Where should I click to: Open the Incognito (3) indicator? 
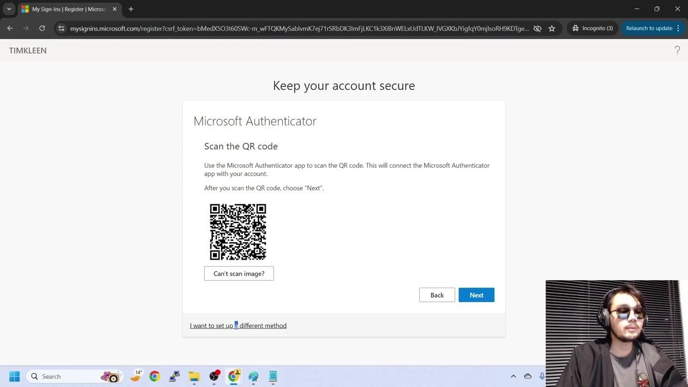(x=592, y=28)
